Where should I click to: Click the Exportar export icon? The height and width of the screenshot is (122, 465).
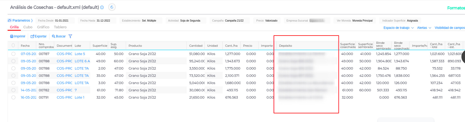[x=32, y=36]
